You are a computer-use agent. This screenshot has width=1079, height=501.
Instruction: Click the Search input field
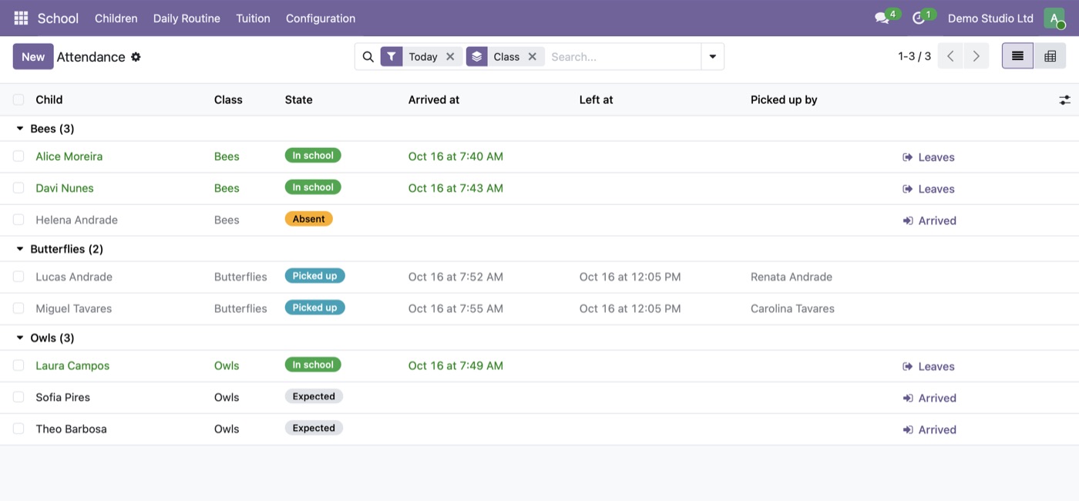coord(623,56)
